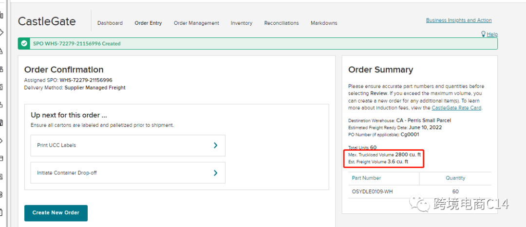The height and width of the screenshot is (227, 526).
Task: Click the green checkmark success icon
Action: point(24,44)
